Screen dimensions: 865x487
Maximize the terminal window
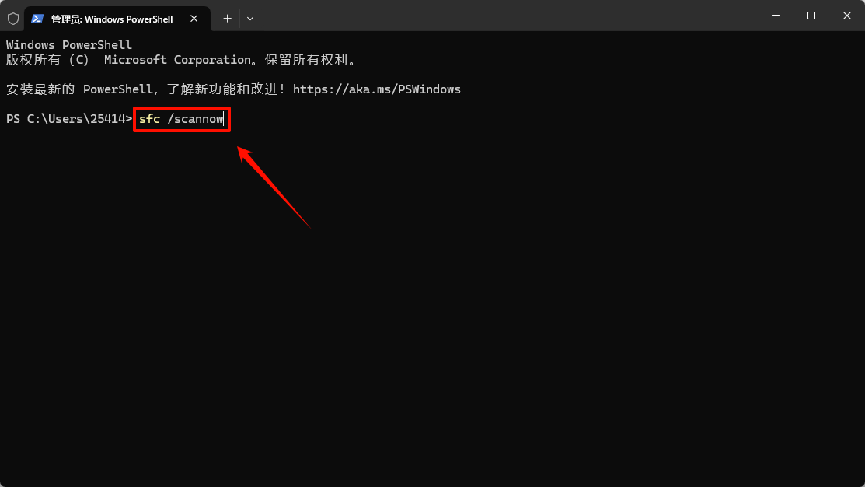tap(811, 16)
